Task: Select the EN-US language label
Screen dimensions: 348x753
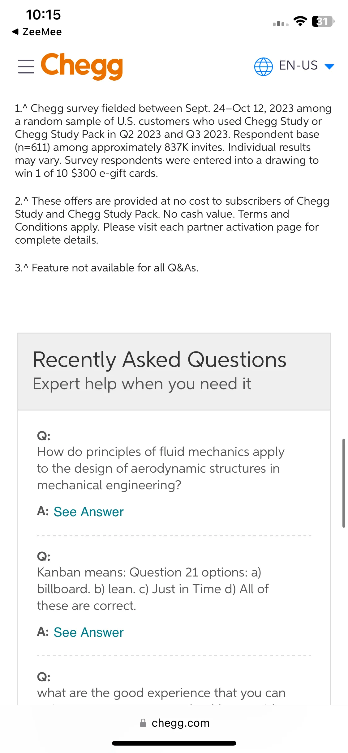Action: point(298,66)
